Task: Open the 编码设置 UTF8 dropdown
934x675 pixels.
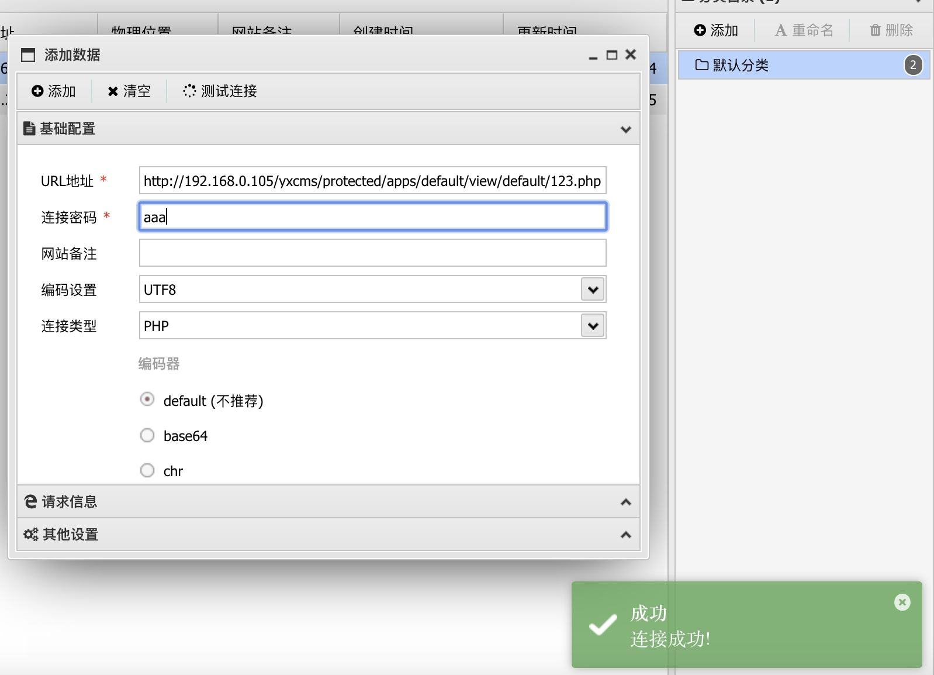Action: [593, 290]
